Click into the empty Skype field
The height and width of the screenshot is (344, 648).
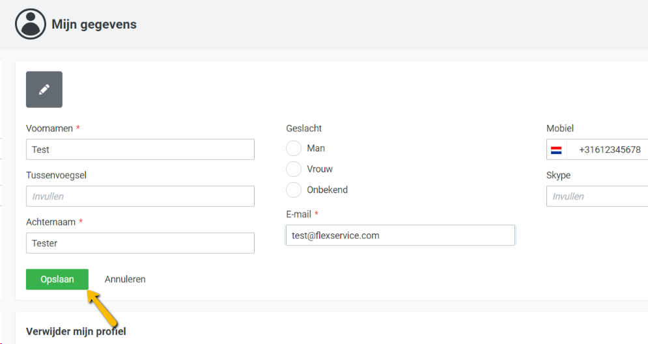597,196
